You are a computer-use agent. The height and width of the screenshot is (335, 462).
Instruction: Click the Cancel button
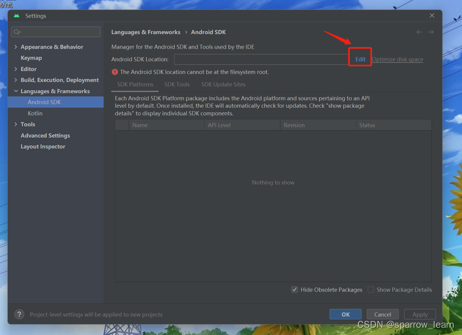coord(383,314)
